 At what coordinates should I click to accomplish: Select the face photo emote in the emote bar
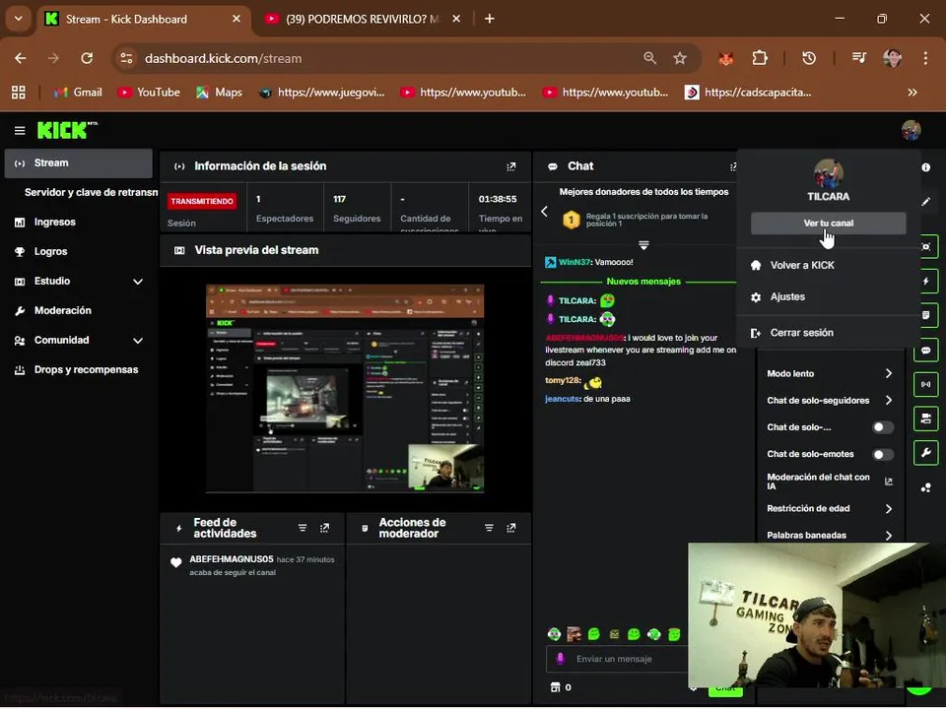pos(574,634)
